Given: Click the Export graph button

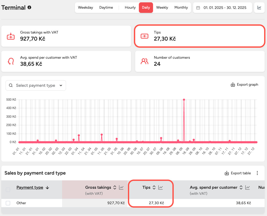Looking at the screenshot, I should click(244, 85).
